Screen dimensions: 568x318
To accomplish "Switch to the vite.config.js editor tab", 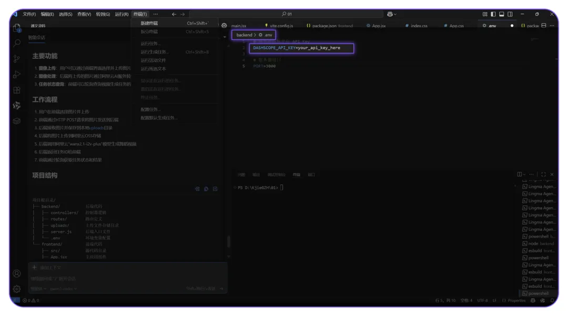I will tap(279, 26).
